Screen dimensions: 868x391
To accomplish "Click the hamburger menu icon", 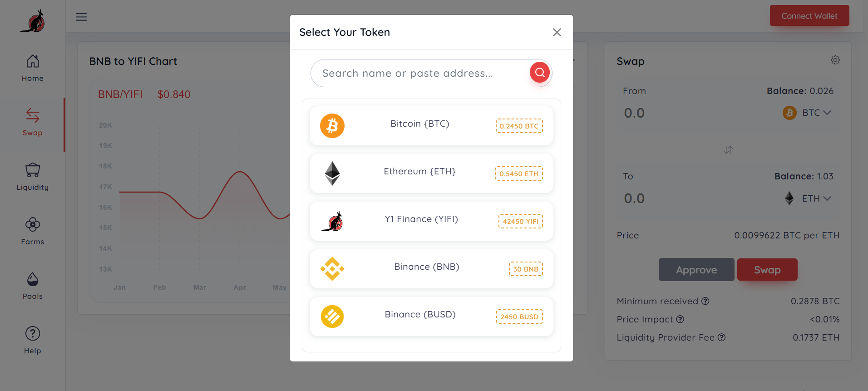I will (x=81, y=17).
